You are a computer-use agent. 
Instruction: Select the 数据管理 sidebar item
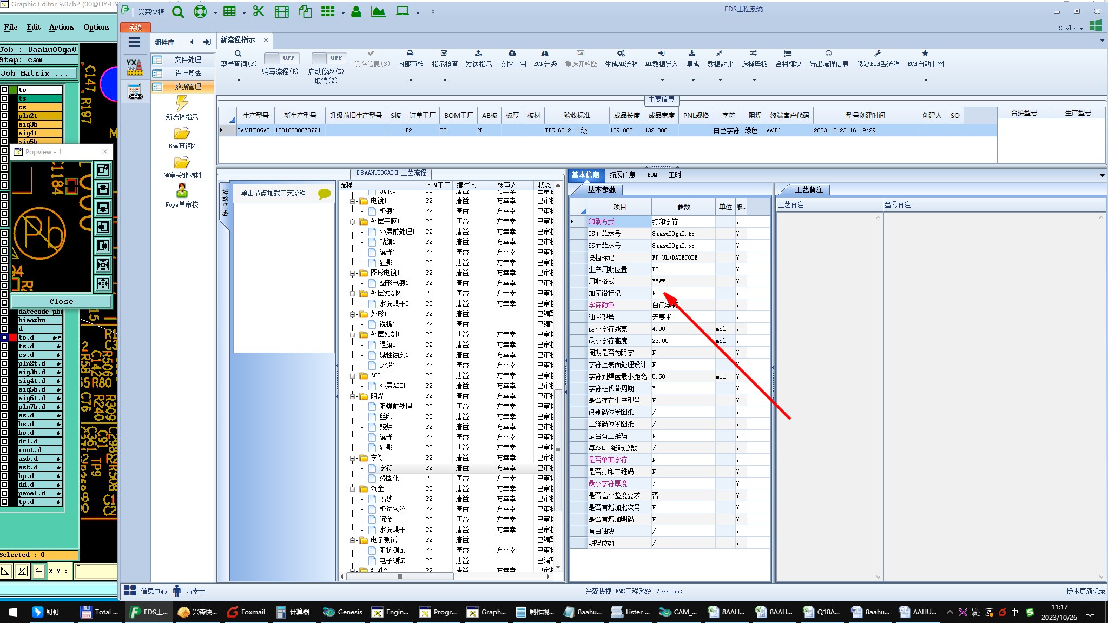(182, 87)
